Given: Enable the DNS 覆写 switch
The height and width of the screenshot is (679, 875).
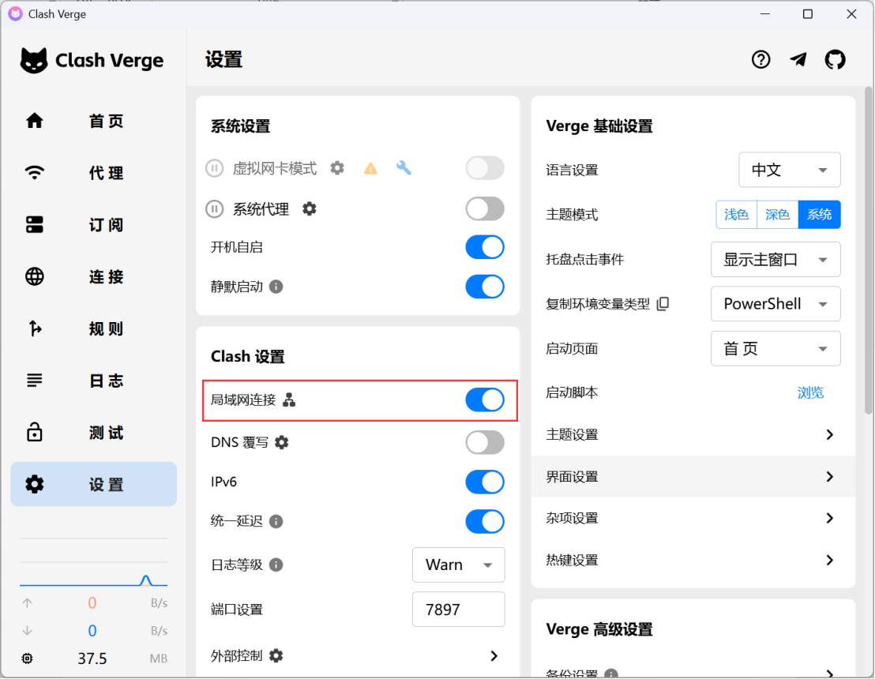Looking at the screenshot, I should 485,442.
